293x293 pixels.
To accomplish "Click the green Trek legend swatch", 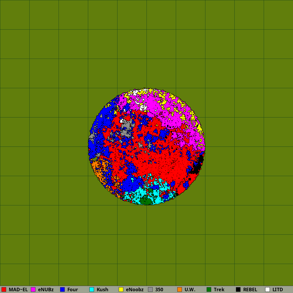I will tap(209, 289).
